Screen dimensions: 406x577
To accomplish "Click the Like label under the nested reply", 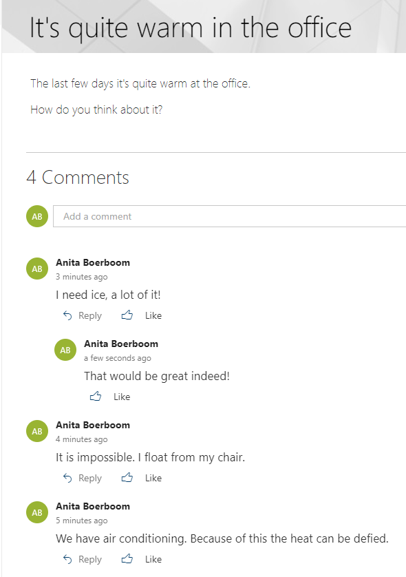I will point(122,397).
